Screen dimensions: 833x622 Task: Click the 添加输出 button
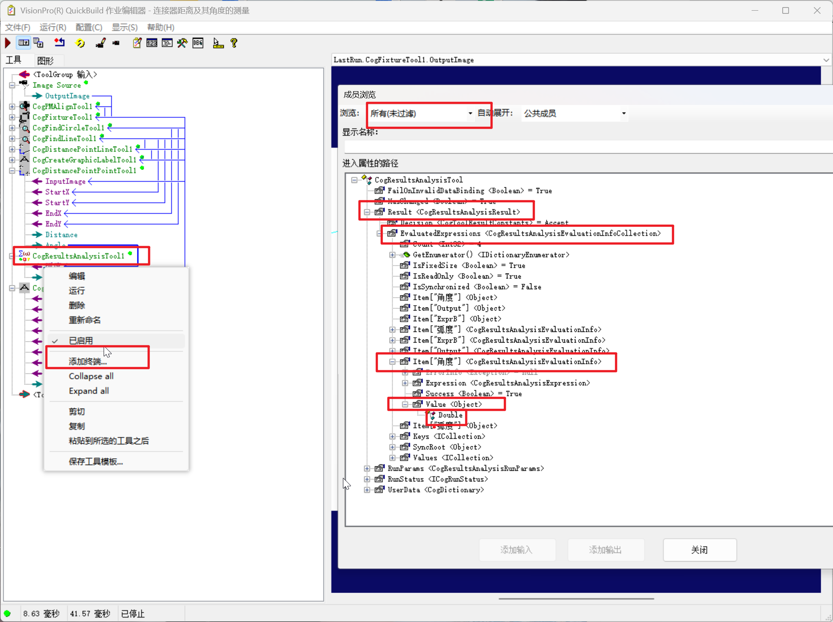coord(606,550)
